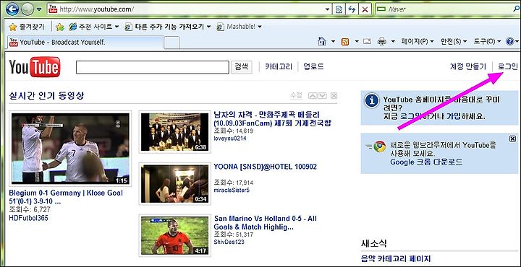Viewport: 521px width, 267px height.
Task: Open 음악 카테고리 페이지 news link
Action: tap(396, 259)
